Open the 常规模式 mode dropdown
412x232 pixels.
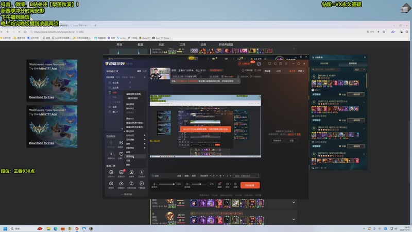[x=112, y=71]
